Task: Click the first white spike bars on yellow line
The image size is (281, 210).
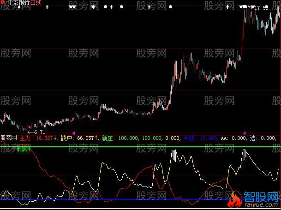Action: pyautogui.click(x=174, y=155)
